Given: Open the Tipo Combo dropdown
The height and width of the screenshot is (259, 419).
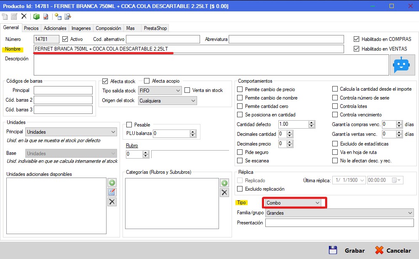Looking at the screenshot, I should tap(294, 203).
